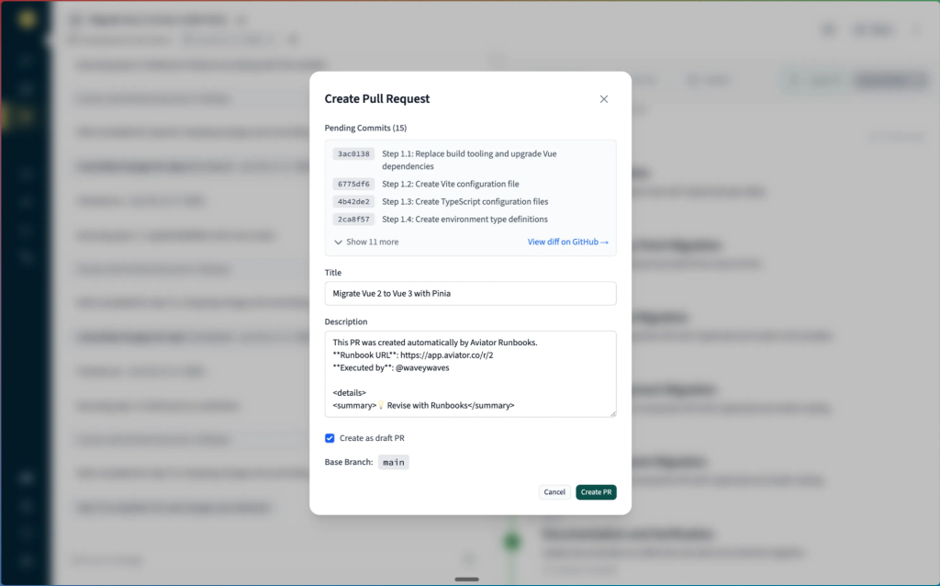Click the notifications icon in the top bar
This screenshot has width=940, height=586.
tap(829, 29)
